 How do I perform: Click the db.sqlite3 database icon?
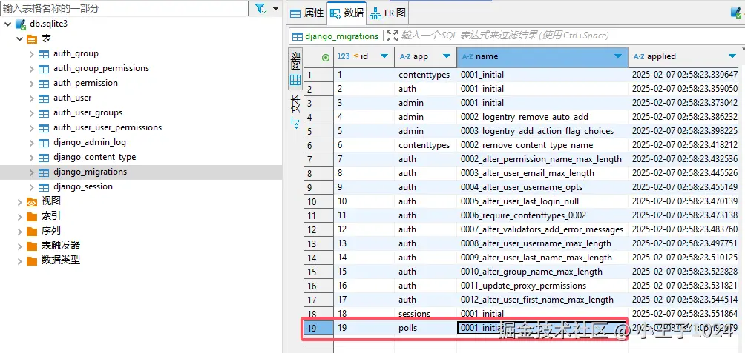(21, 24)
